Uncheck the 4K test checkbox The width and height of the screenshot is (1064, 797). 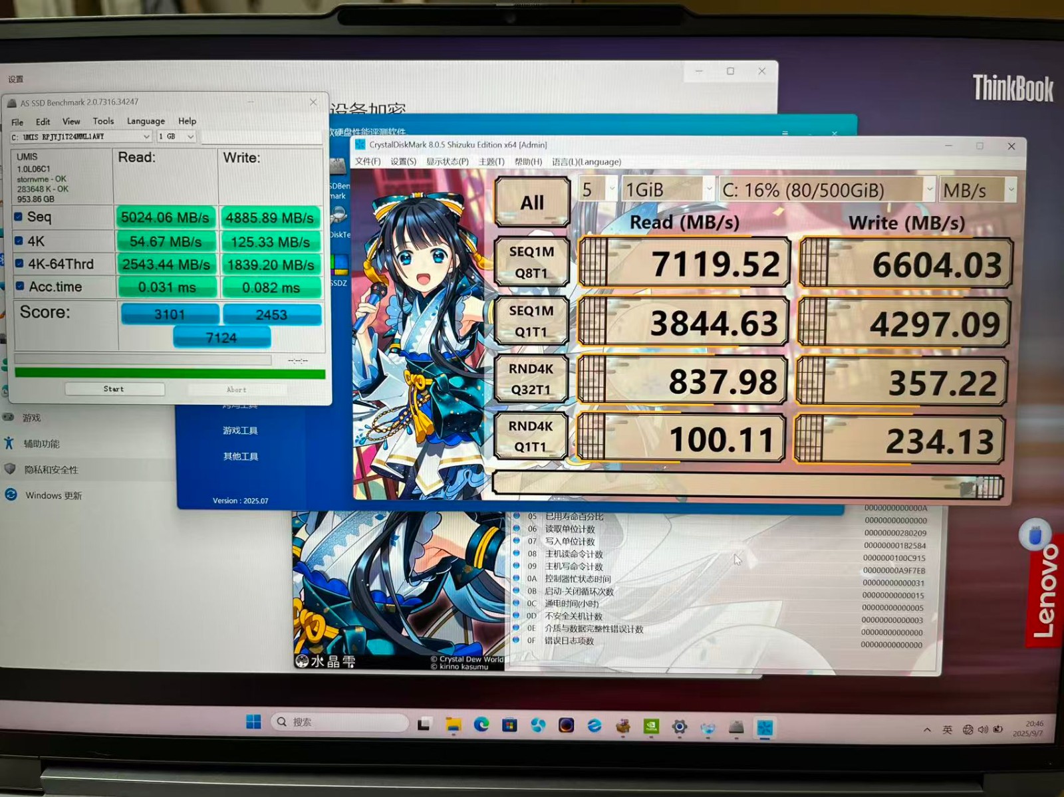pyautogui.click(x=19, y=241)
